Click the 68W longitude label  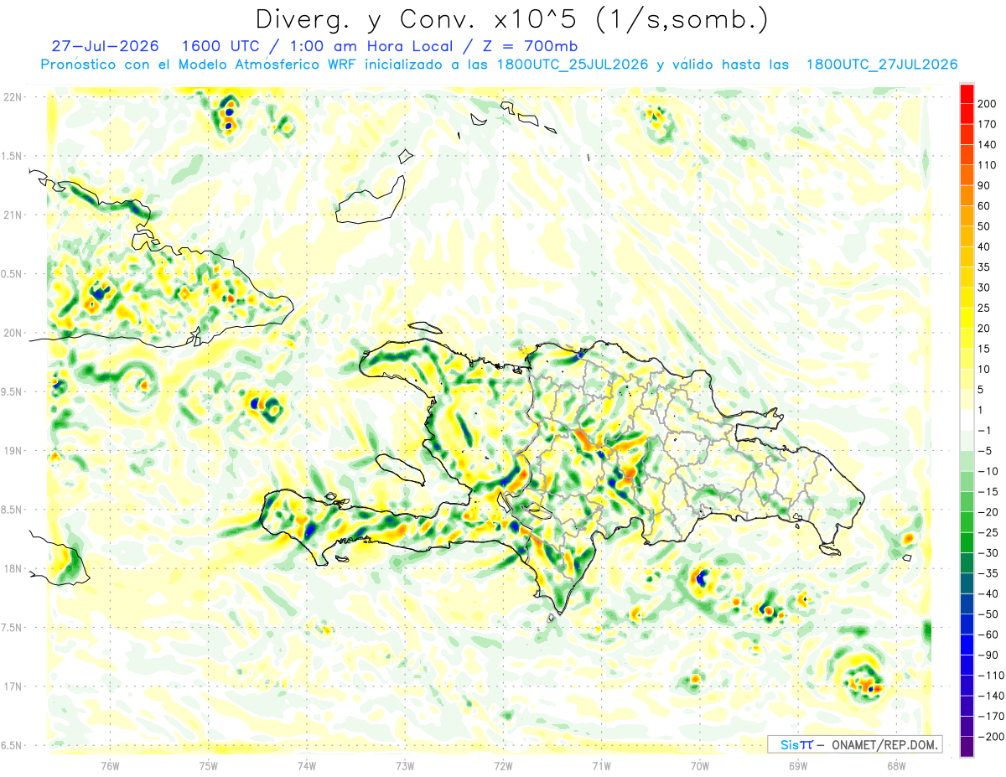pyautogui.click(x=896, y=764)
